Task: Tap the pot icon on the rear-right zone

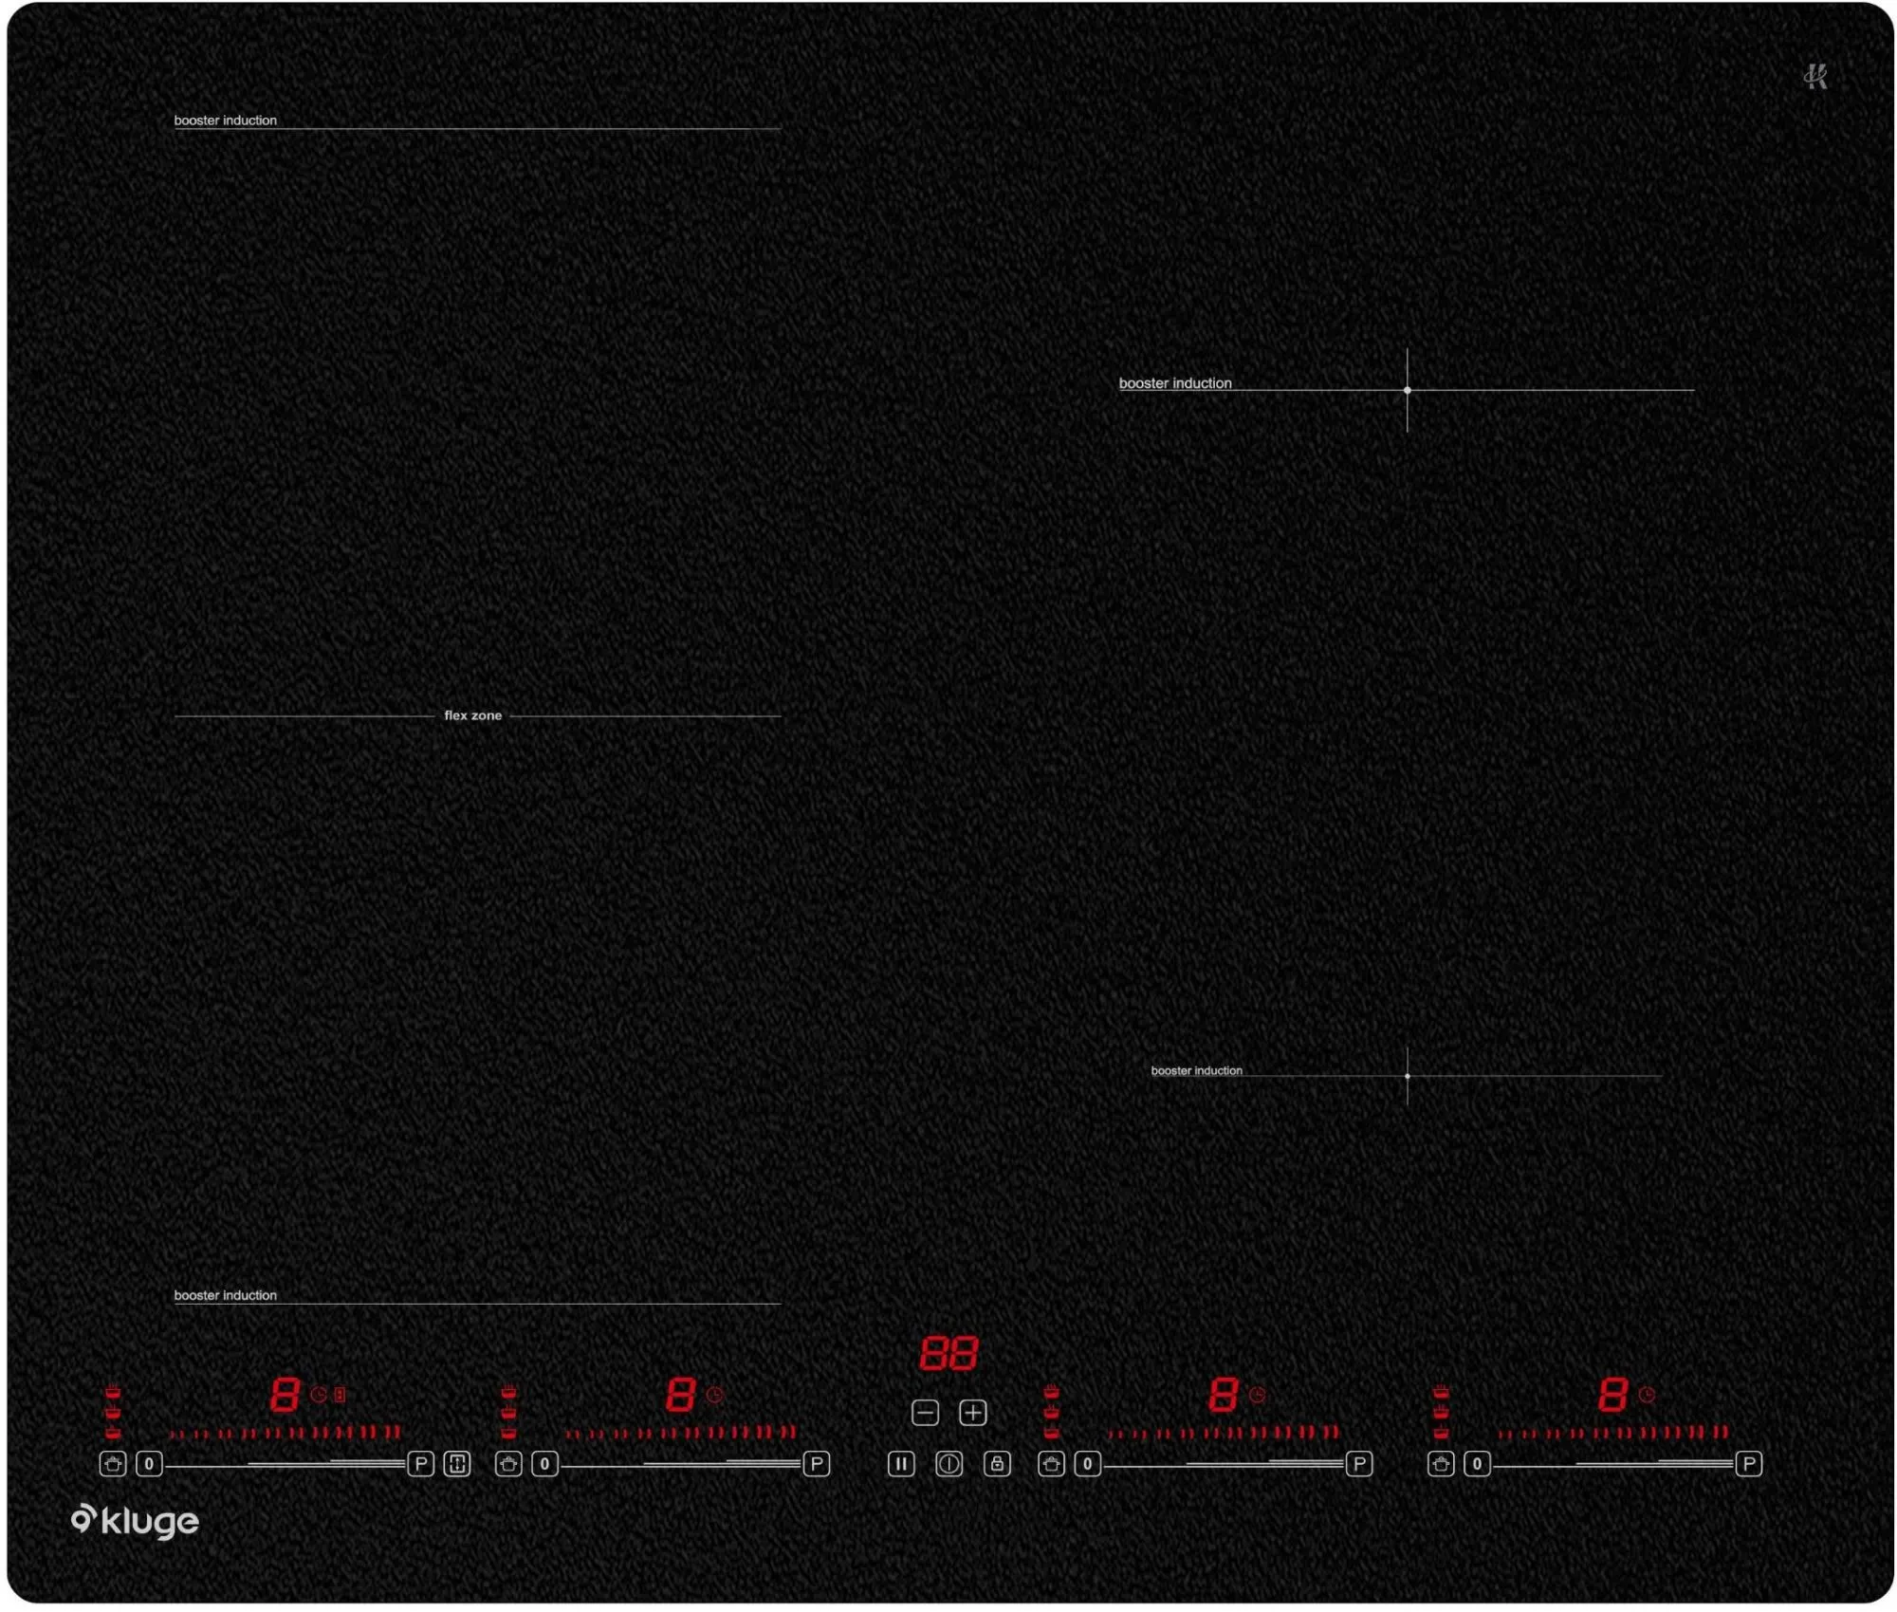Action: click(x=1051, y=1464)
